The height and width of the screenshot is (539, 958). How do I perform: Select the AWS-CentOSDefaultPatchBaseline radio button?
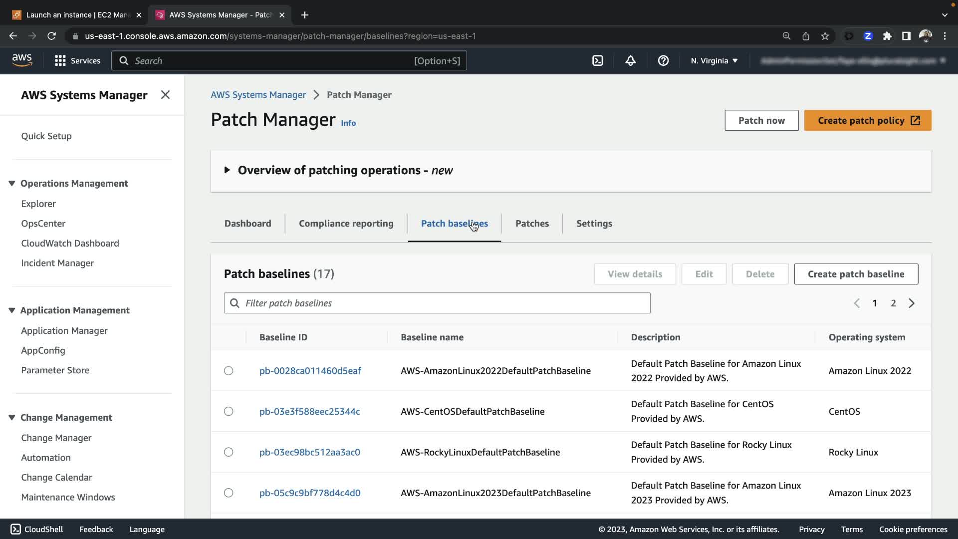pos(229,411)
